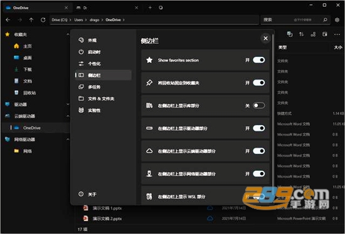The height and width of the screenshot is (234, 345).
Task: Go forward with the forward arrow
Action: 20,20
